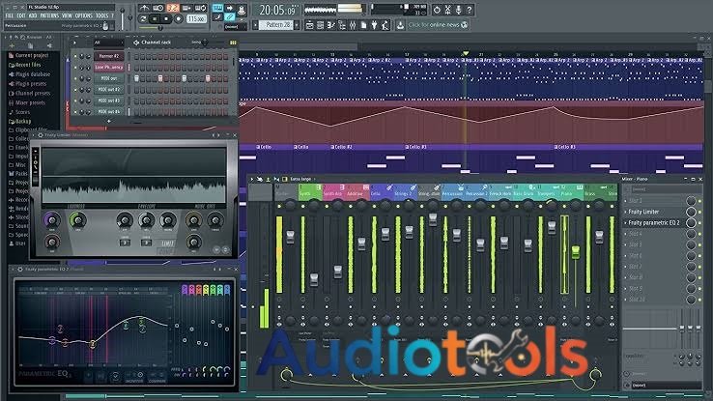Click the Synth track volume fader

tap(314, 279)
